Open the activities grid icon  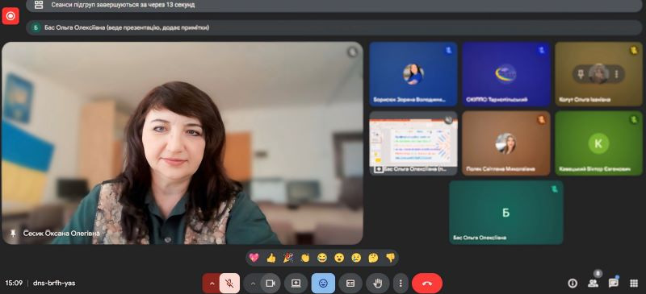[x=634, y=283]
